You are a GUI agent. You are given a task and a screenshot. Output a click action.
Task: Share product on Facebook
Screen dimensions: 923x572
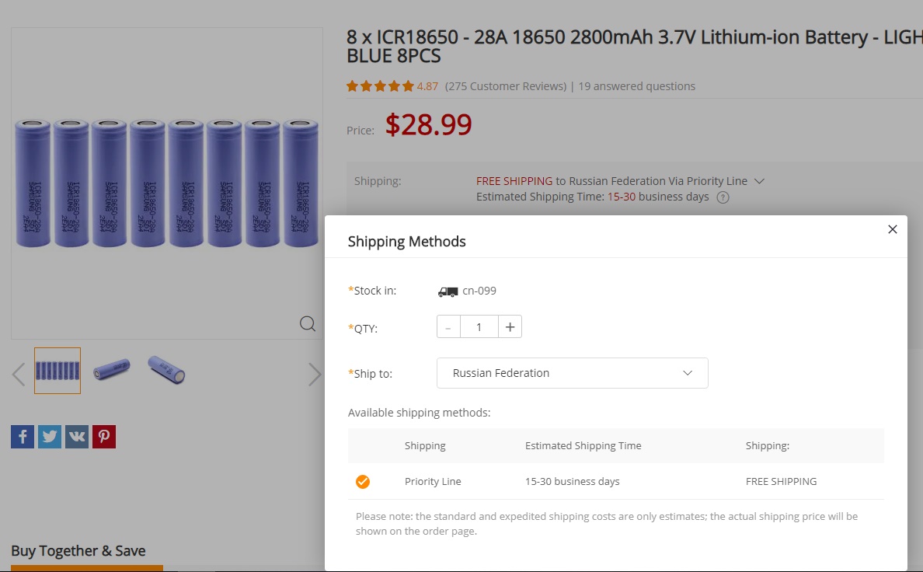pyautogui.click(x=23, y=437)
